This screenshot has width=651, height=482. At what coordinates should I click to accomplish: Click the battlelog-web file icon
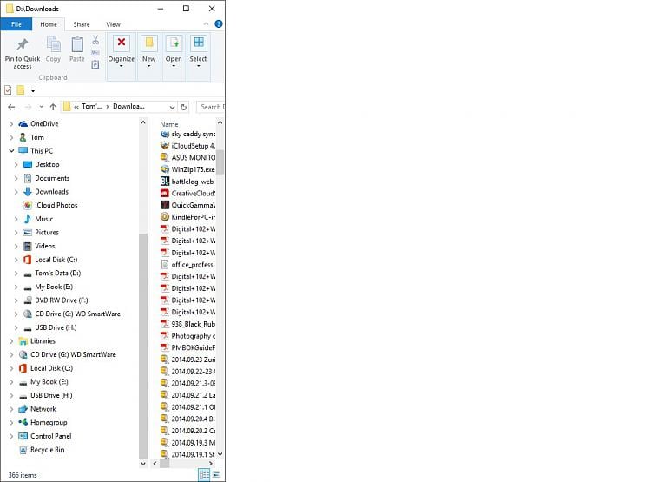165,182
